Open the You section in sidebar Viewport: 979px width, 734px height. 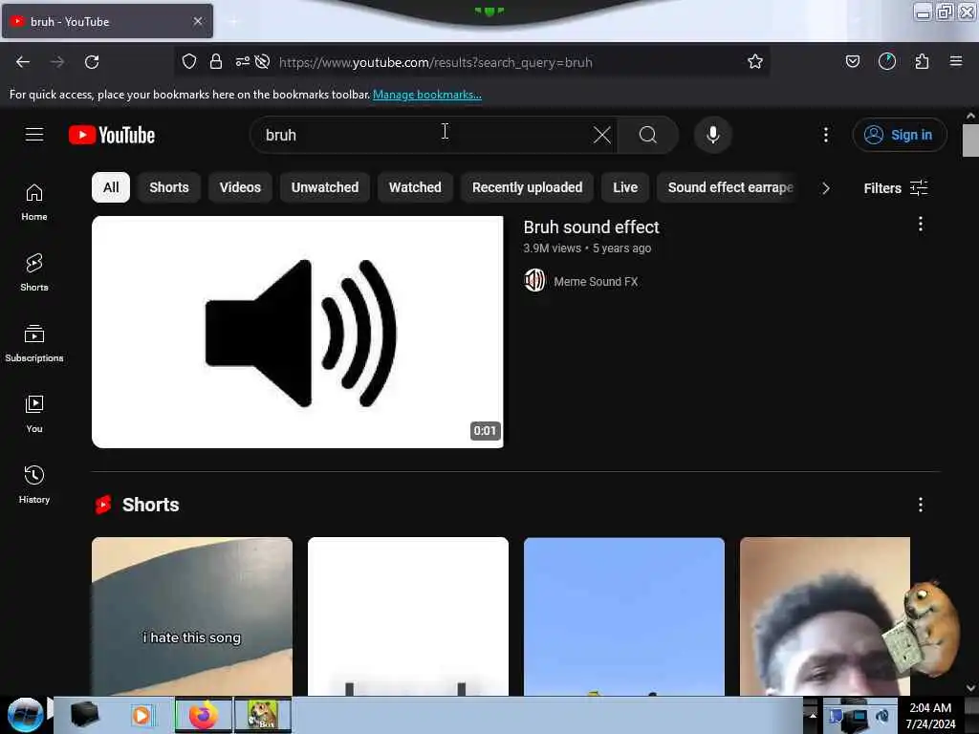pos(34,414)
